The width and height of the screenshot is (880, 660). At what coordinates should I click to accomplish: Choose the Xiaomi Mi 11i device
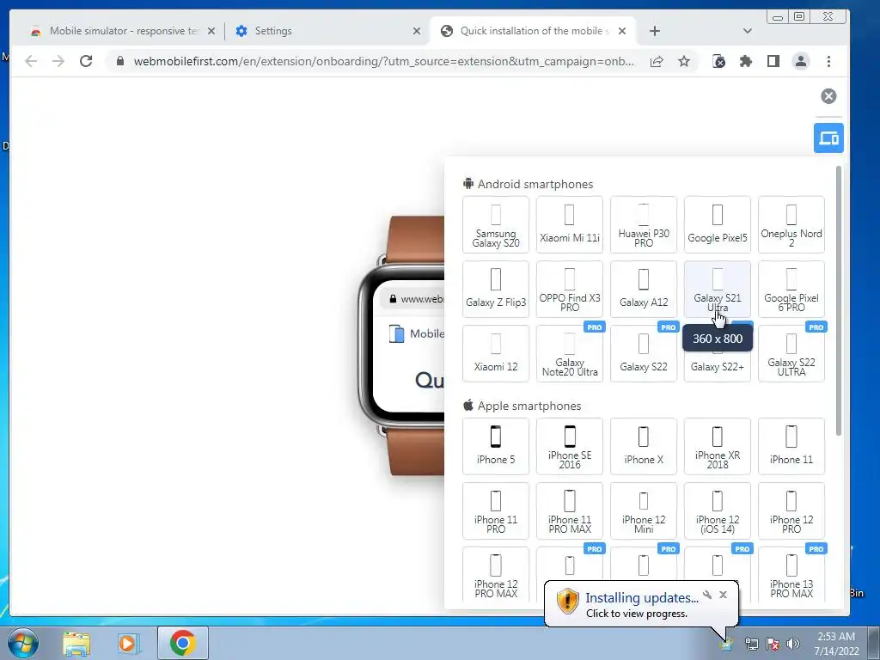tap(570, 224)
